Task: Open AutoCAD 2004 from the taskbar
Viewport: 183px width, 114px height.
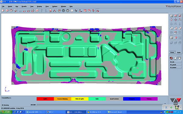Action: click(35, 112)
